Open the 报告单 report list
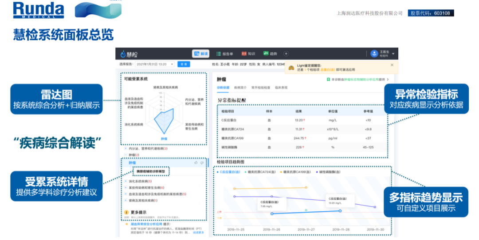 click(x=224, y=53)
